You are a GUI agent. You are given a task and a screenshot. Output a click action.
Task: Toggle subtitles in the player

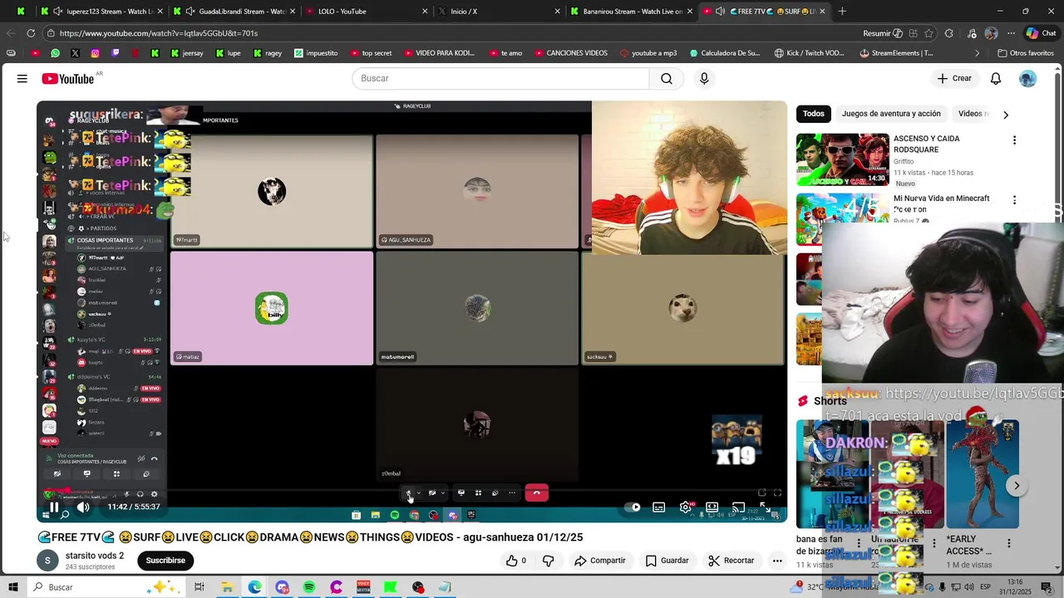click(658, 507)
